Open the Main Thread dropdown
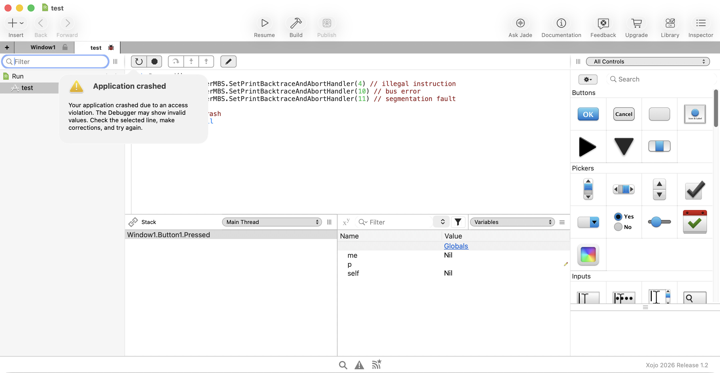Image resolution: width=720 pixels, height=373 pixels. click(x=272, y=222)
